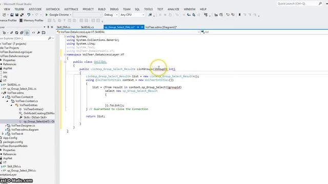
Task: Click the Bookmark toggle icon
Action: click(239, 15)
